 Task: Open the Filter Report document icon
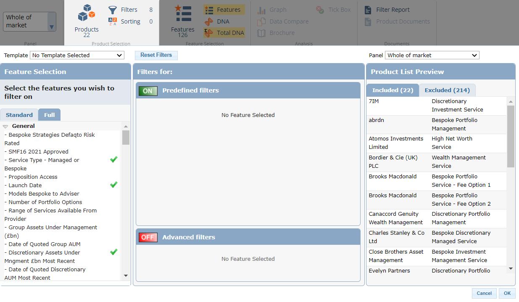click(x=368, y=10)
